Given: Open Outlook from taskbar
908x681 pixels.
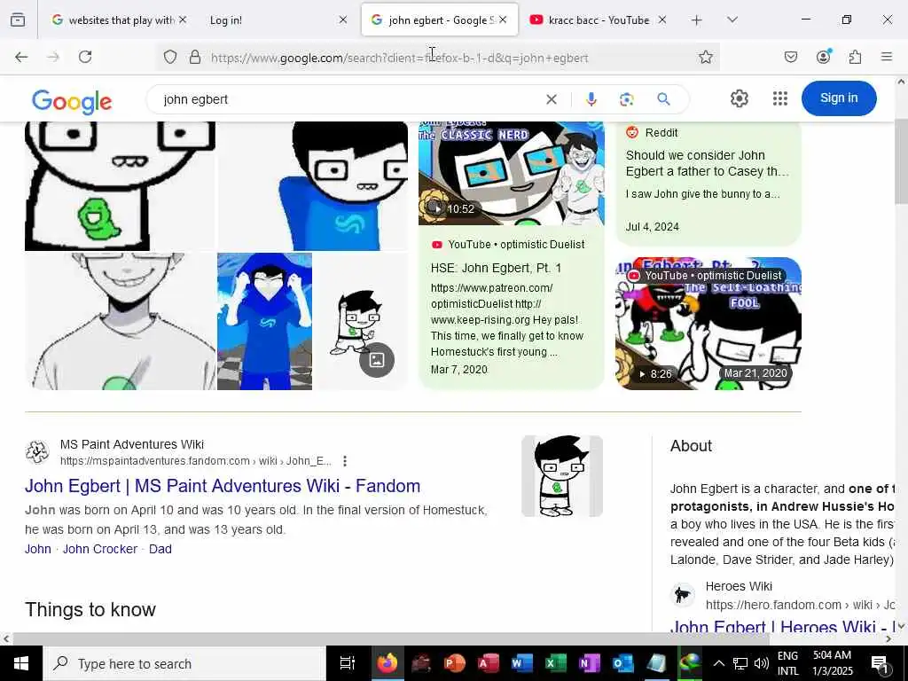Looking at the screenshot, I should point(622,663).
